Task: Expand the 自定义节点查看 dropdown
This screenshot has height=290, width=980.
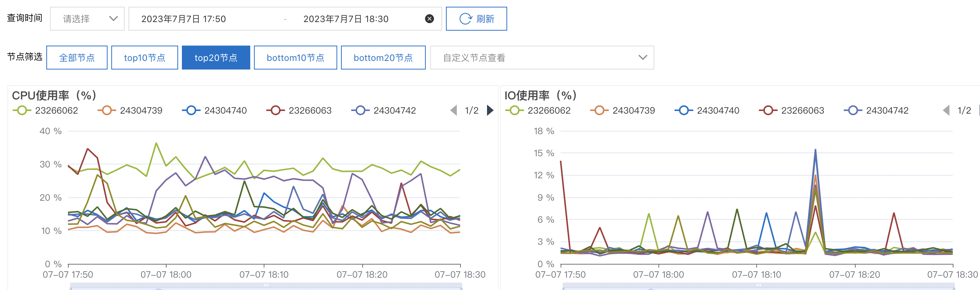Action: click(x=542, y=58)
